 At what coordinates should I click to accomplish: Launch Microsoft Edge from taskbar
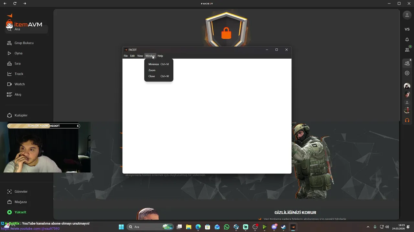point(198,227)
